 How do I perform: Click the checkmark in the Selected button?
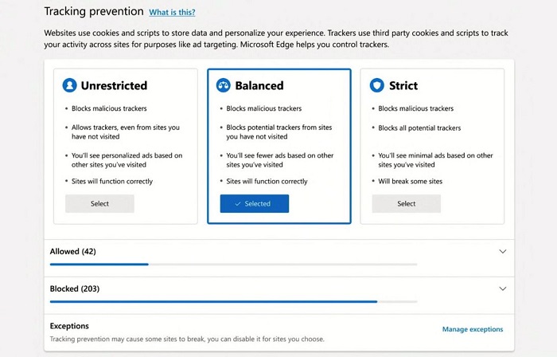(238, 204)
